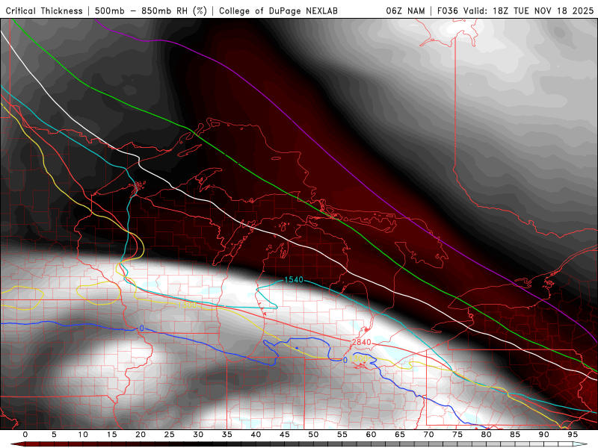
Task: Click the cyan "1540" contour label
Action: point(294,280)
